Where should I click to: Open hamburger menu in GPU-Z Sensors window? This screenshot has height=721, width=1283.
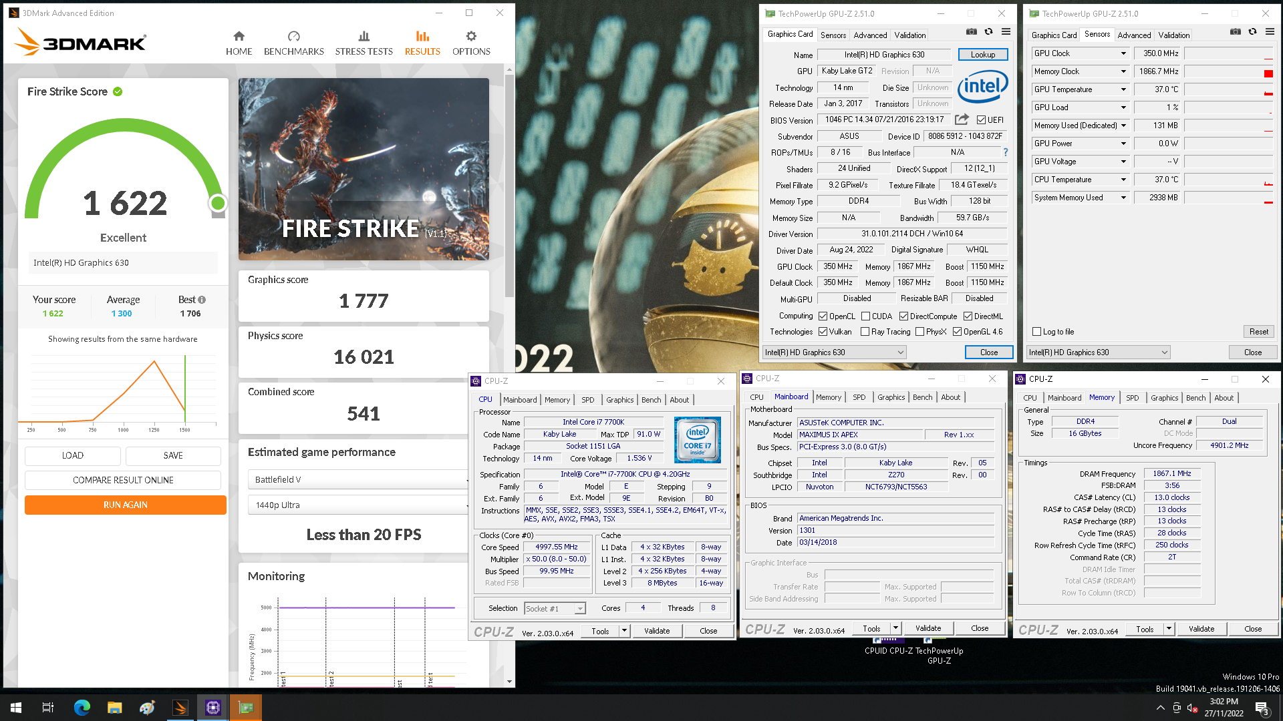tap(1270, 31)
